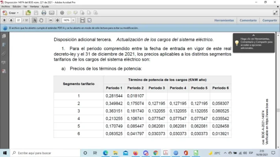This screenshot has height=157, width=280.
Task: Click the vertical scrollbar thumb
Action: 278,110
